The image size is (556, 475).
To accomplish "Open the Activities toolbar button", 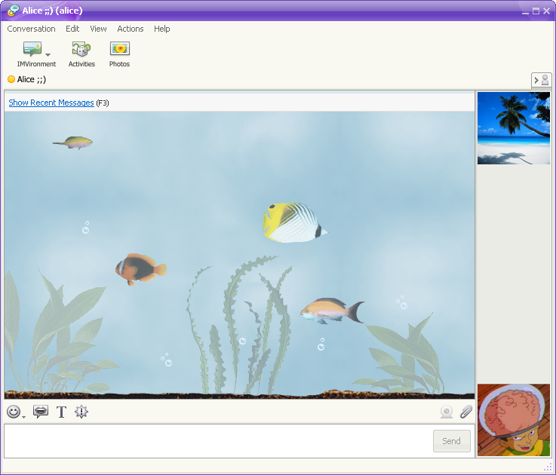I will point(81,54).
